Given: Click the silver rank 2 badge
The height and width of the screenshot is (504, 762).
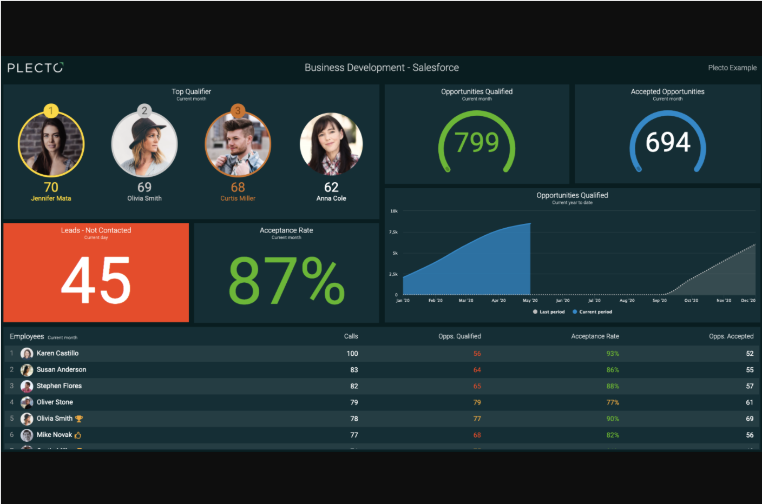Looking at the screenshot, I should [144, 111].
